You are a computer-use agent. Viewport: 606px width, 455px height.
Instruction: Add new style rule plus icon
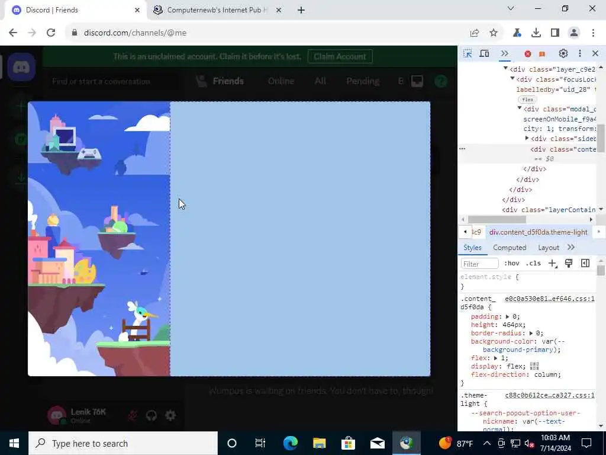pyautogui.click(x=552, y=264)
